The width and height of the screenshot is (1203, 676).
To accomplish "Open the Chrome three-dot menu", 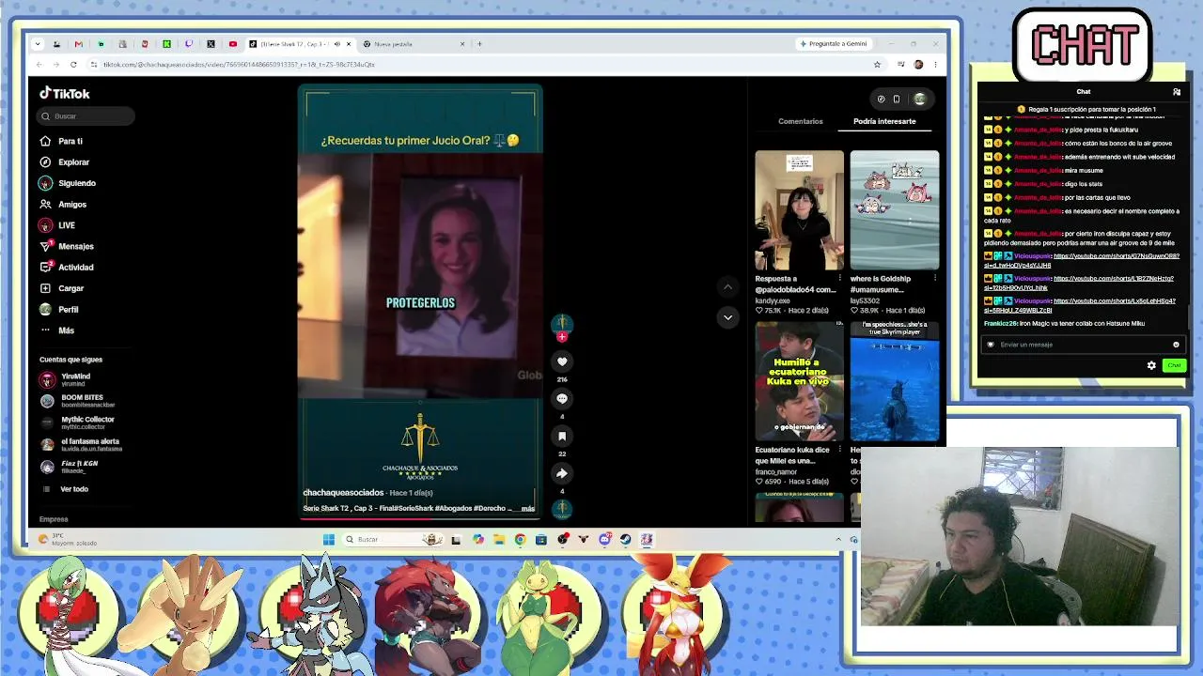I will (x=935, y=65).
